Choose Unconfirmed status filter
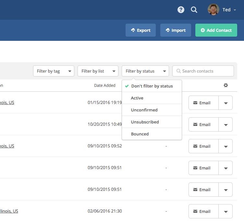This screenshot has height=221, width=244. [144, 110]
